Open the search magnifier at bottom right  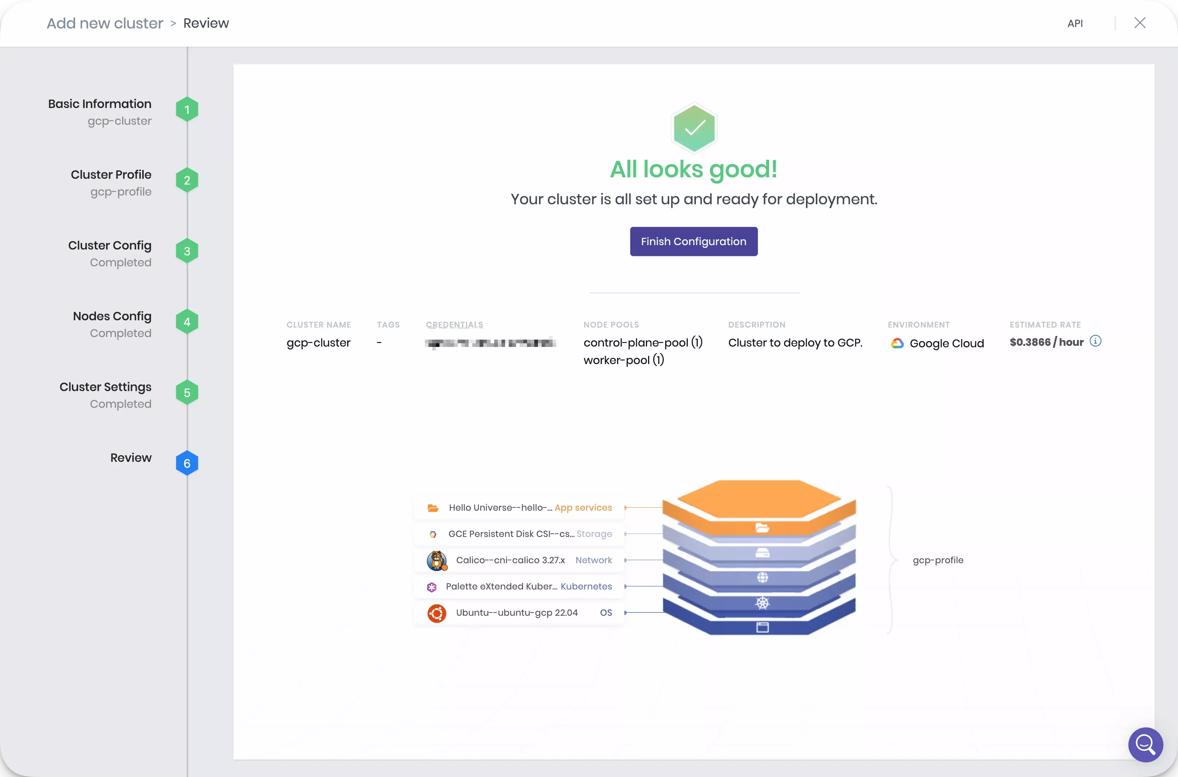pos(1145,744)
